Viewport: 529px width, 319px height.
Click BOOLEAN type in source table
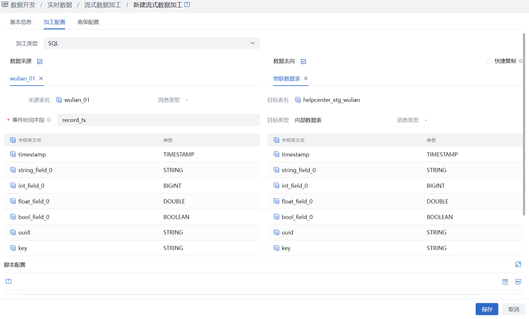176,217
